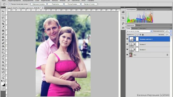The height and width of the screenshot is (97, 173).
Task: Select the Elliptical Marquee tool
Action: click(3, 15)
